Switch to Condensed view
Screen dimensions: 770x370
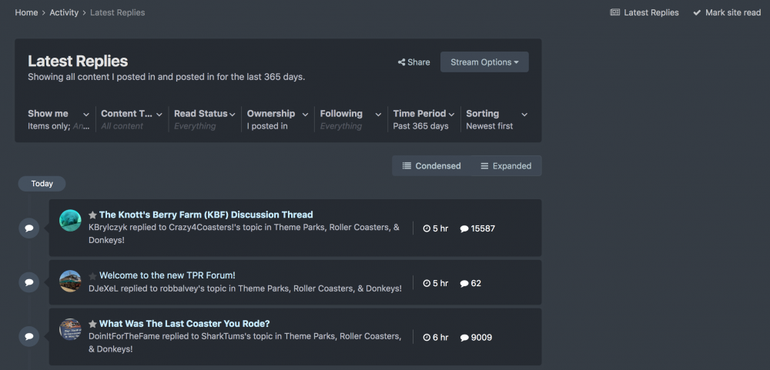pos(431,166)
